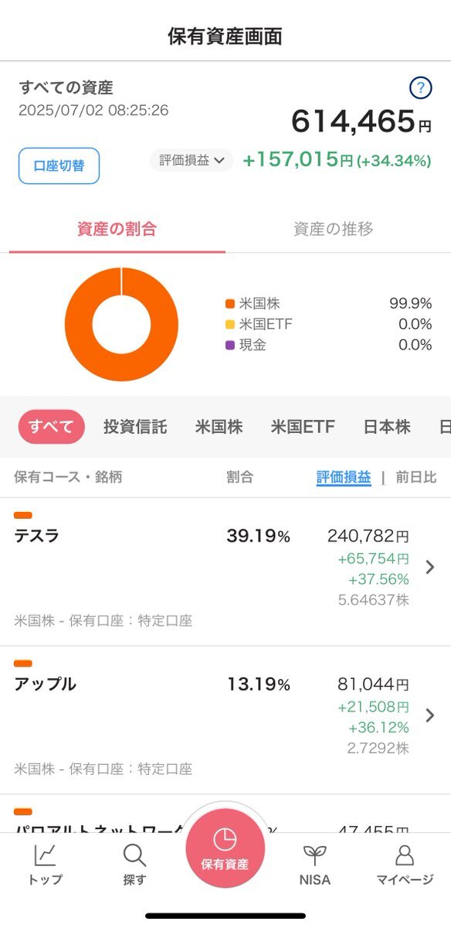Open the 評価損益 dropdown near the total

click(x=192, y=160)
